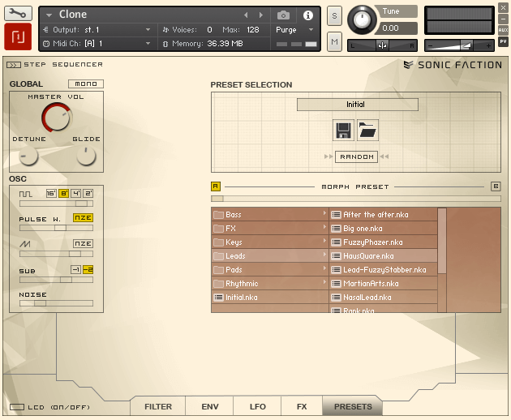Click morph preset B button

(x=496, y=186)
